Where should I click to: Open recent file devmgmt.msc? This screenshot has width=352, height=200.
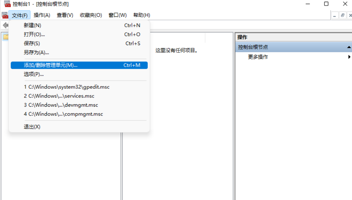(61, 105)
